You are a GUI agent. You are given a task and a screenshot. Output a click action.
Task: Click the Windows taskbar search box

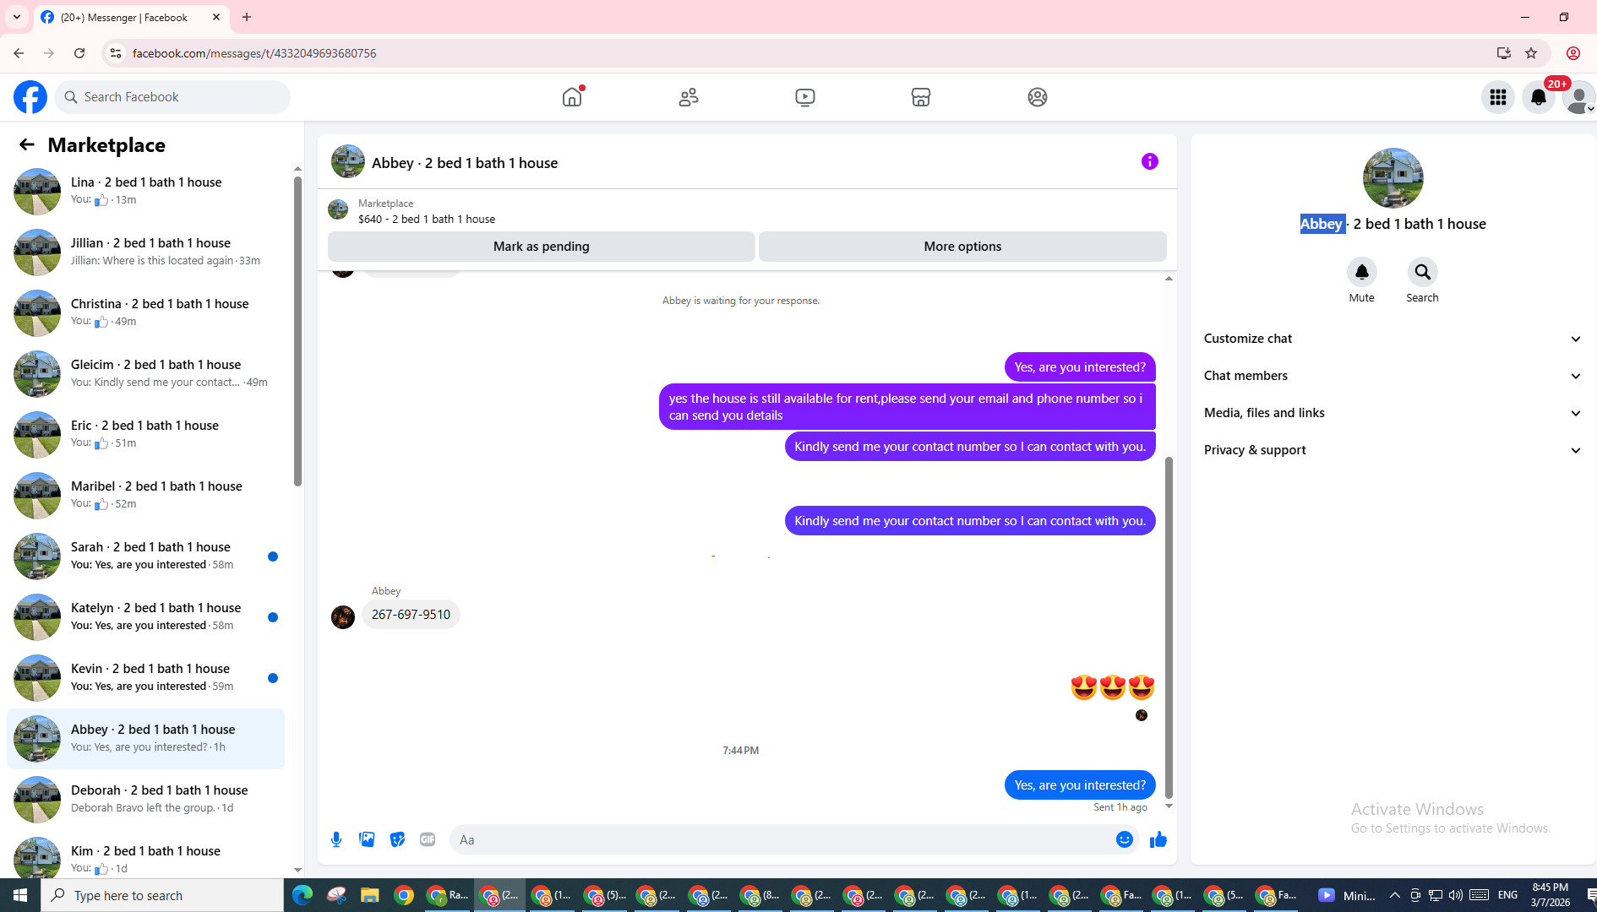(162, 895)
